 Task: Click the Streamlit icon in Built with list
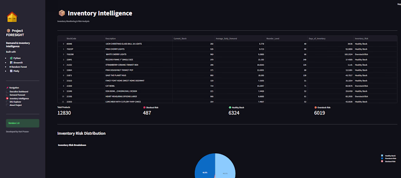11,62
